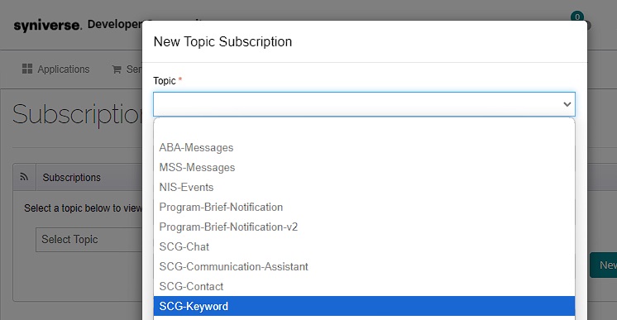The width and height of the screenshot is (617, 320).
Task: Click the Syniverse logo
Action: (x=48, y=26)
